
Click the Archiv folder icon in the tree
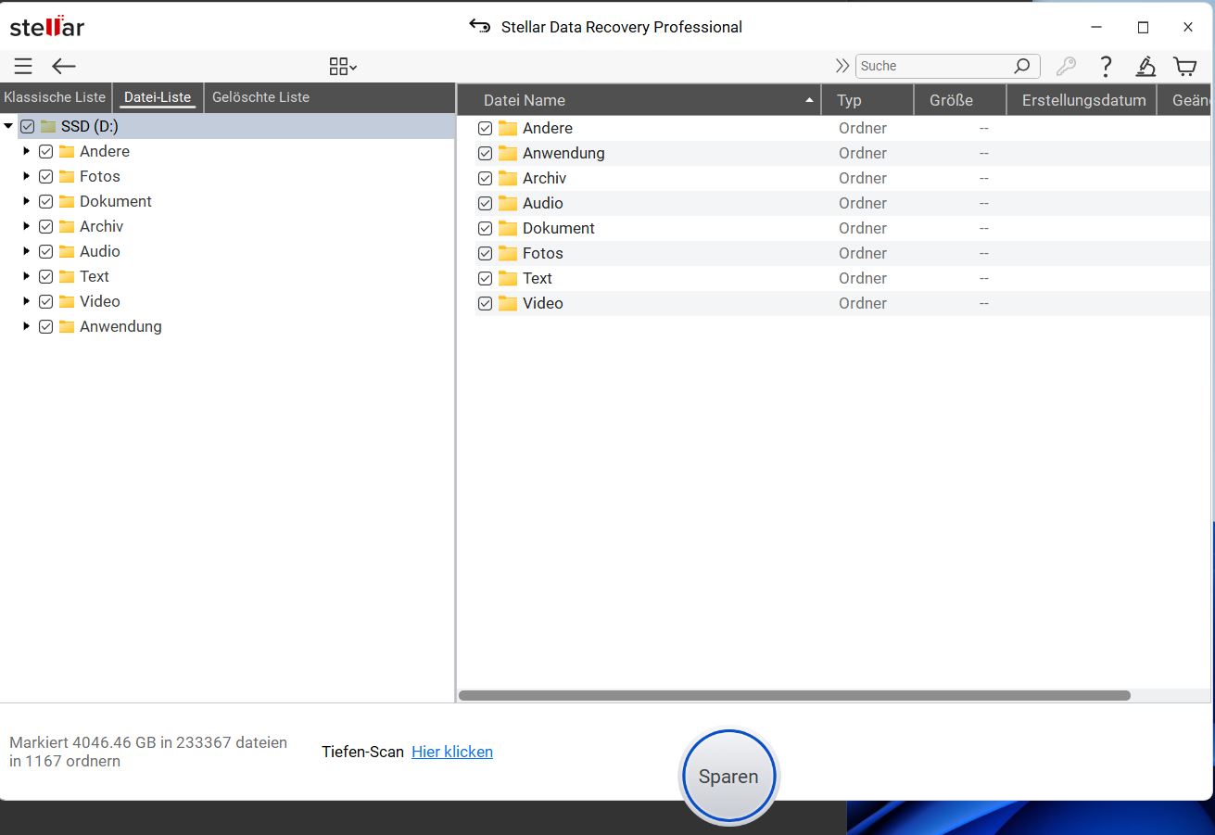[x=67, y=226]
